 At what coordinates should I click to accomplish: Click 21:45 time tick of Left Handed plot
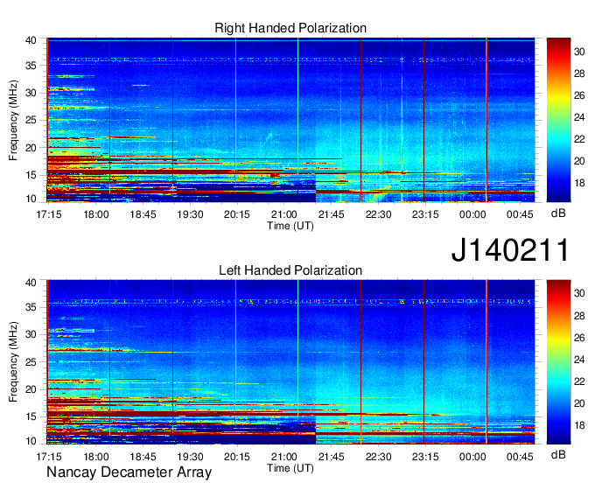coord(332,457)
